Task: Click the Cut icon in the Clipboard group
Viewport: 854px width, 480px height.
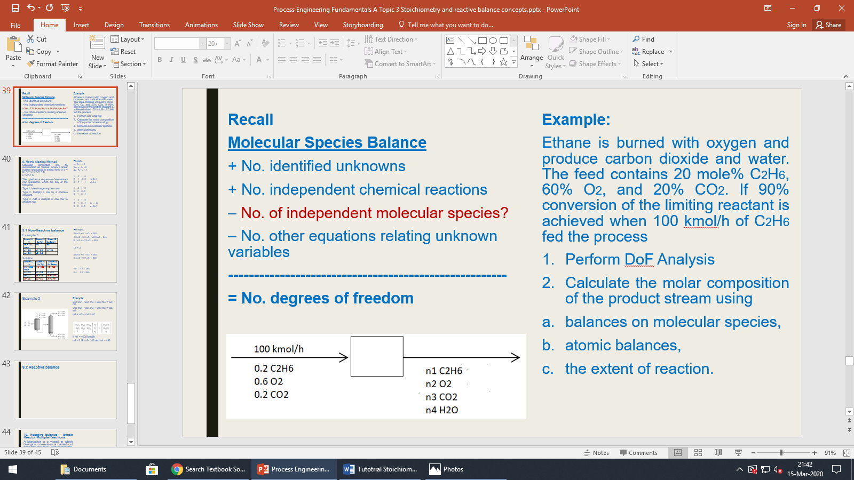Action: pyautogui.click(x=30, y=39)
